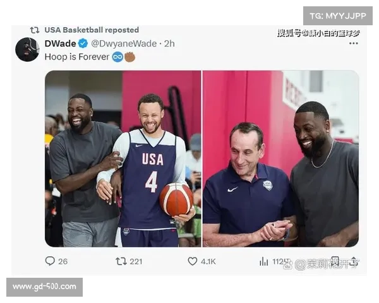Viewport: 379px width, 303px height.
Task: Click the www.gd-500.com watermark label
Action: pos(44,287)
